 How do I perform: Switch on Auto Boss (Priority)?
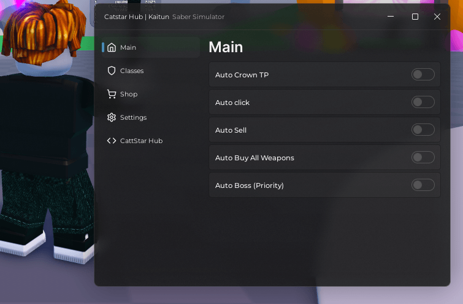423,185
